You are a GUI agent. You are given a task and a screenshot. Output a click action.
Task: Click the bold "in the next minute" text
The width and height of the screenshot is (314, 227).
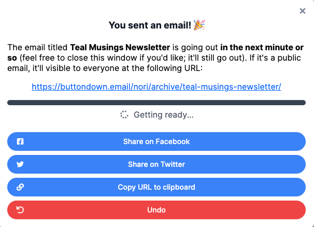255,48
